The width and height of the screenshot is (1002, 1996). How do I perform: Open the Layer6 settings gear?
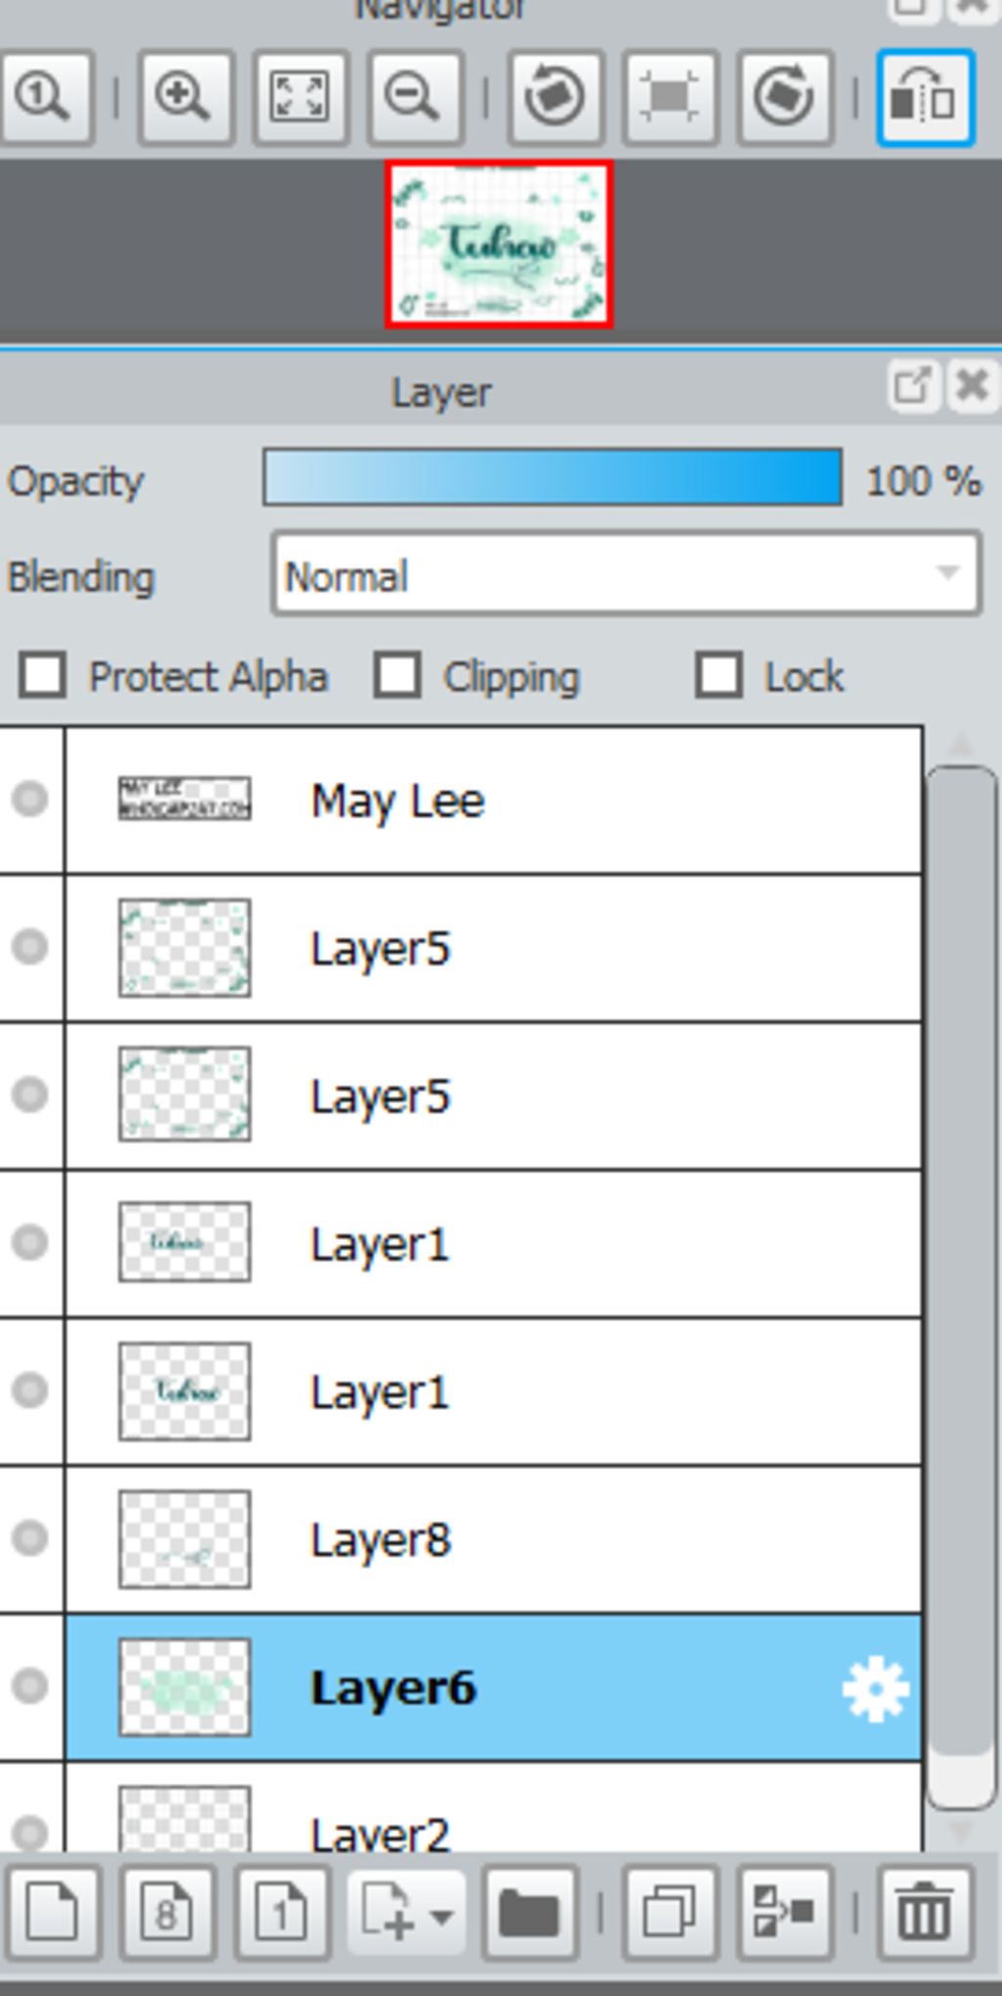point(875,1688)
